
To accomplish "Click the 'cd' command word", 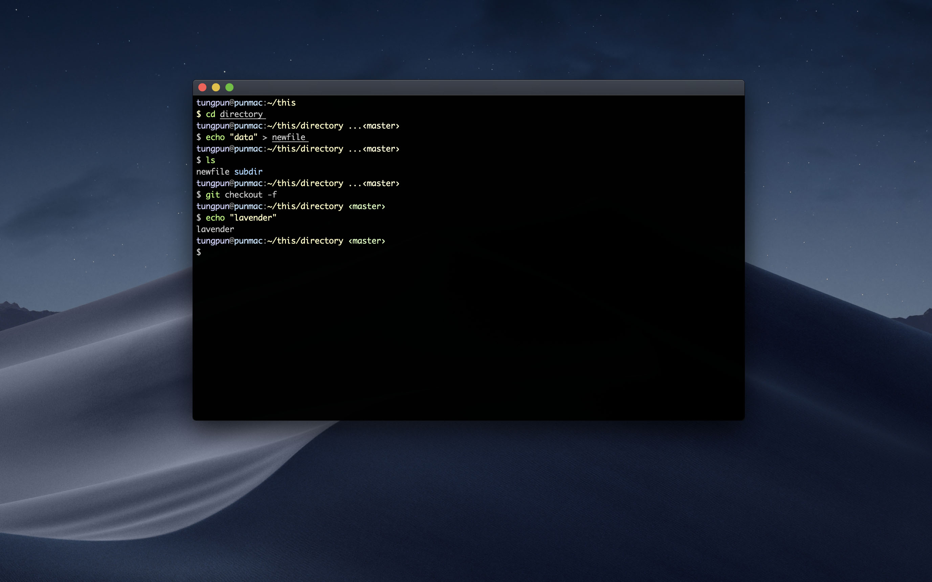I will tap(210, 114).
